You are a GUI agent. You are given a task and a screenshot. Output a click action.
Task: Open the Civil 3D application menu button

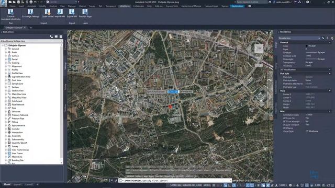pyautogui.click(x=4, y=4)
